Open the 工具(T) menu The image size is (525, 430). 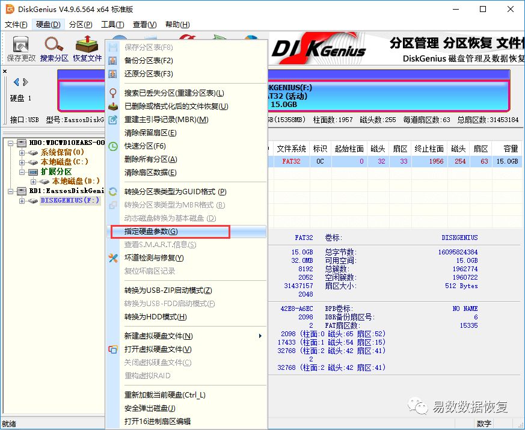[112, 25]
